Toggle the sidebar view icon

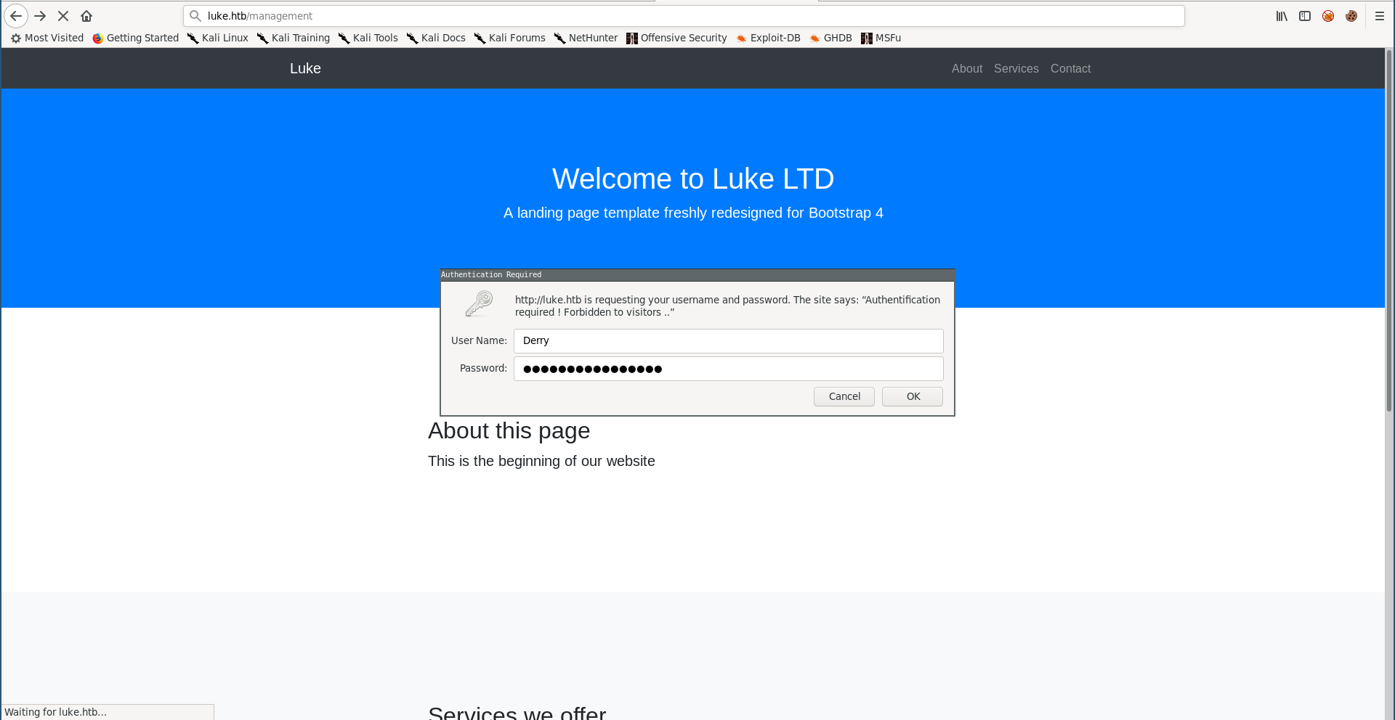[x=1305, y=16]
